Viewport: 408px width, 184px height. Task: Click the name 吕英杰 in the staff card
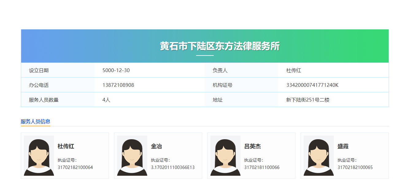(x=252, y=146)
